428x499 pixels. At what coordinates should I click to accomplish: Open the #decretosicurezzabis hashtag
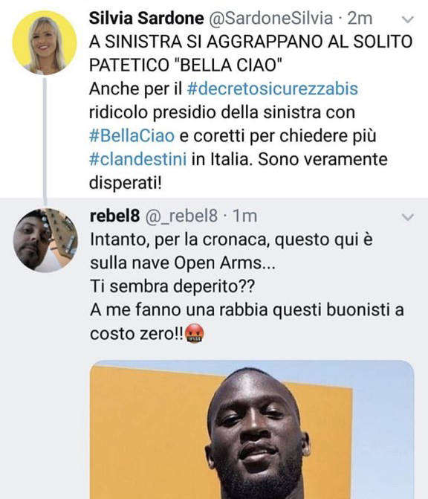click(273, 88)
